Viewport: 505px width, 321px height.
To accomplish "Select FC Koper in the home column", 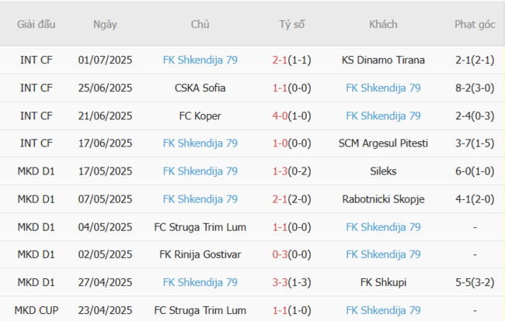I will point(200,116).
